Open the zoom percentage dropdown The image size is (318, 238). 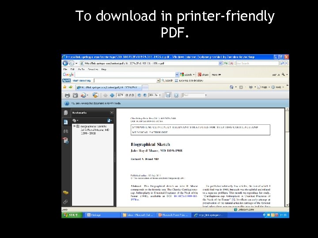160,95
